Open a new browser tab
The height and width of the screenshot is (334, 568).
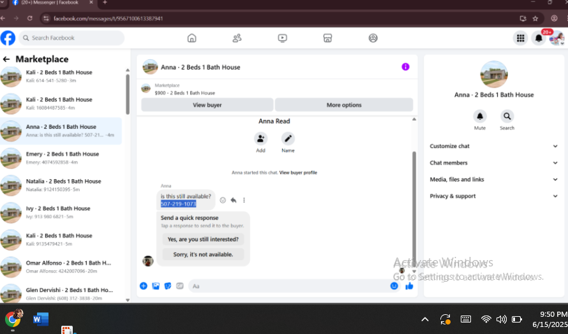coord(105,3)
